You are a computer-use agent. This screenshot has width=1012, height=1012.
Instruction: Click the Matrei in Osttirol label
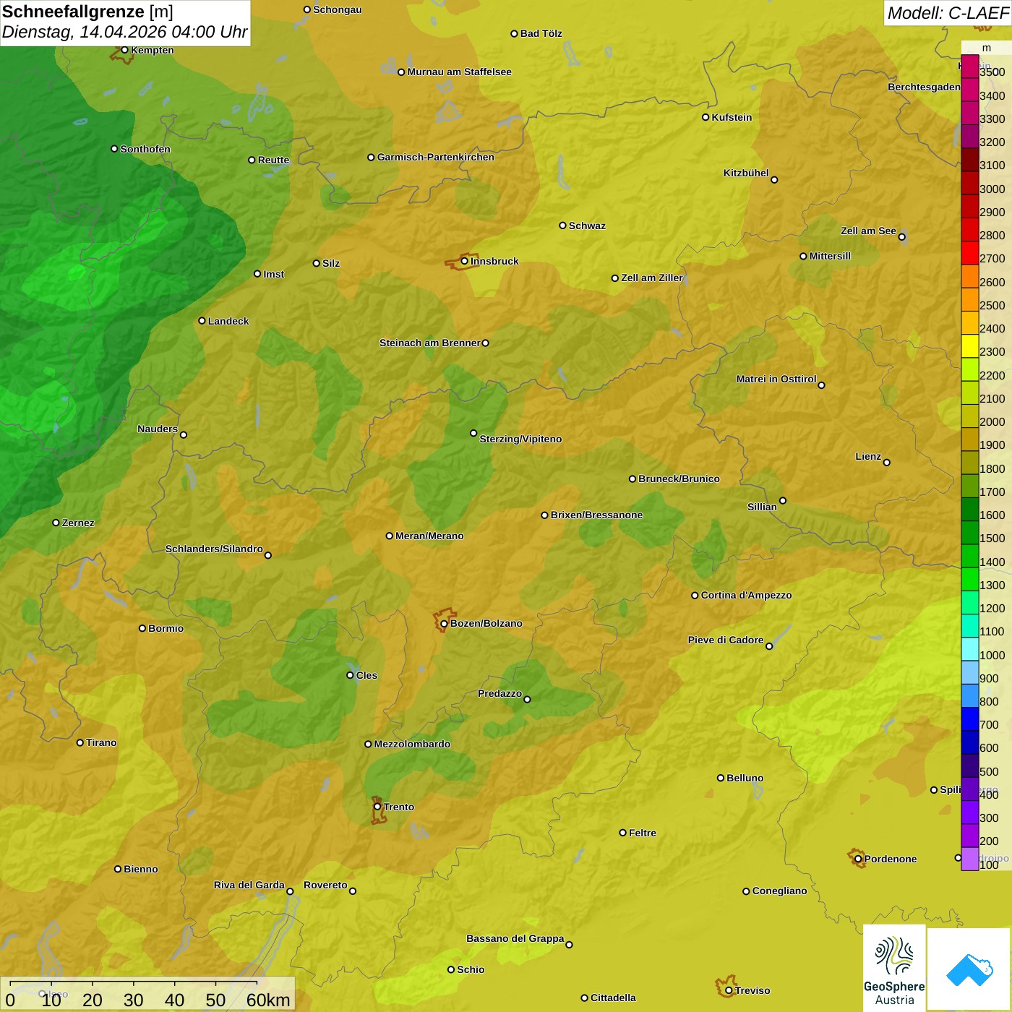[776, 379]
